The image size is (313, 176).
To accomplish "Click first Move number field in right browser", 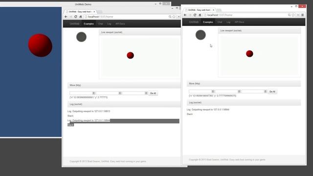I will click(201, 91).
